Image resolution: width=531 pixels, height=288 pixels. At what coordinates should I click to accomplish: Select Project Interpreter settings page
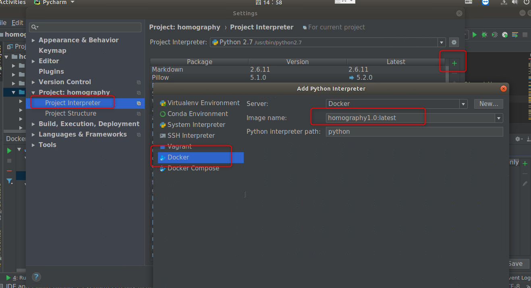point(85,103)
